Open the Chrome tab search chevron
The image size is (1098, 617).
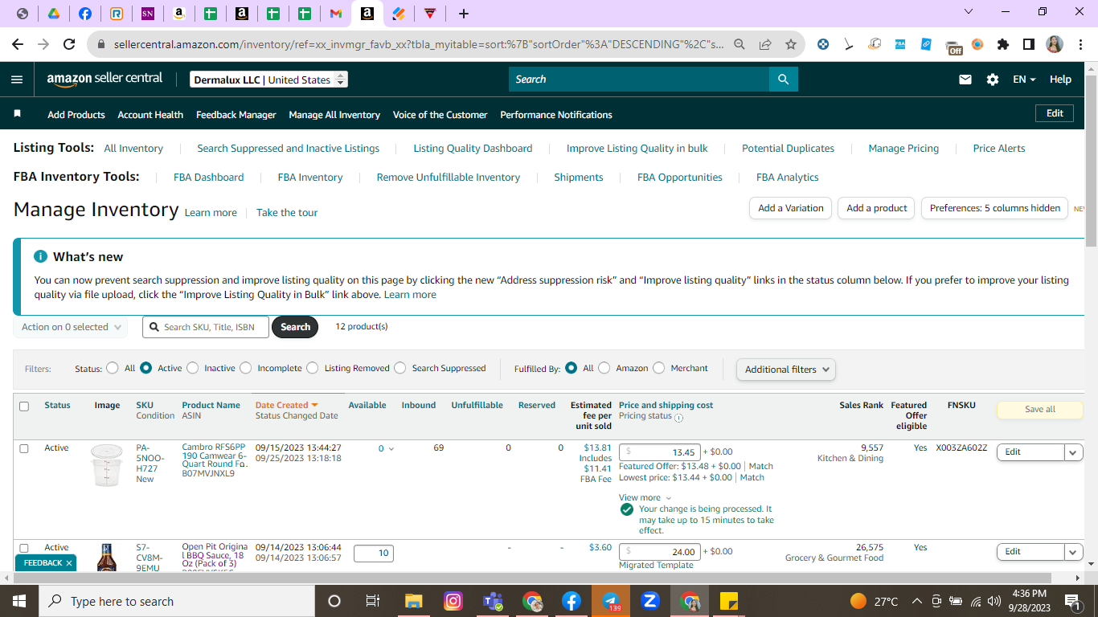click(x=969, y=12)
